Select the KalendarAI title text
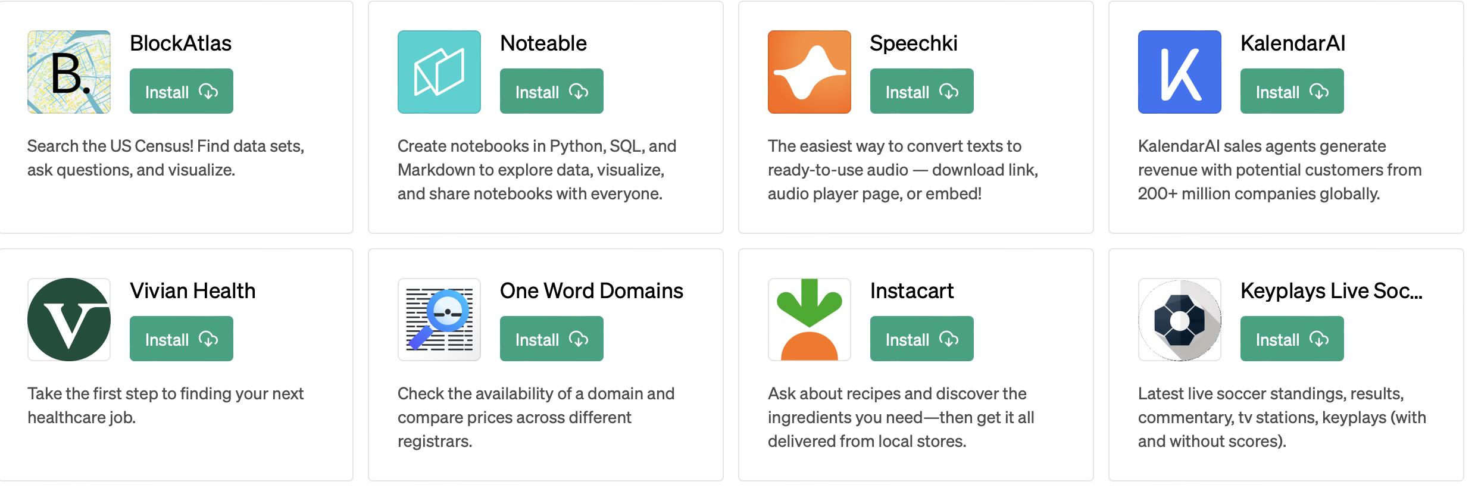Viewport: 1475px width, 488px height. point(1293,43)
